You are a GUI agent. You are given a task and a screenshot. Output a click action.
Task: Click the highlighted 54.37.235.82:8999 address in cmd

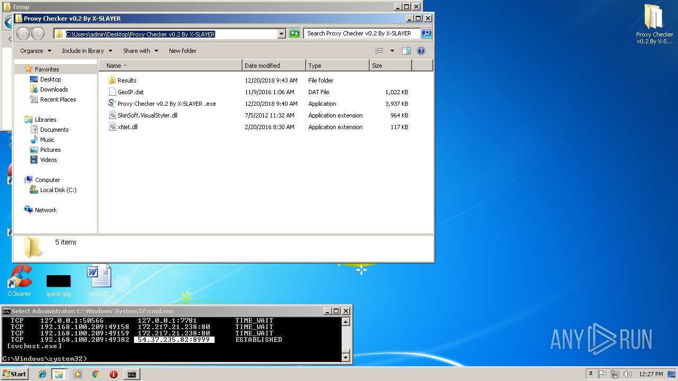174,340
